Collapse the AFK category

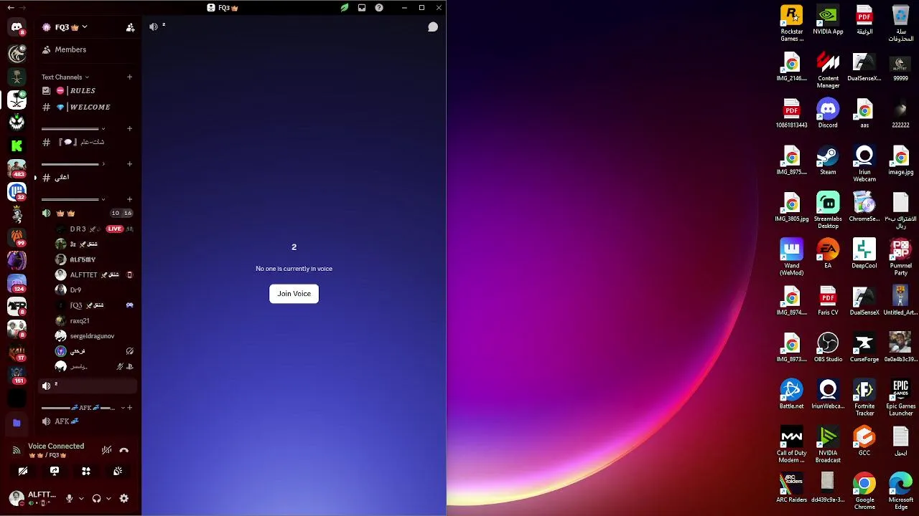(82, 408)
